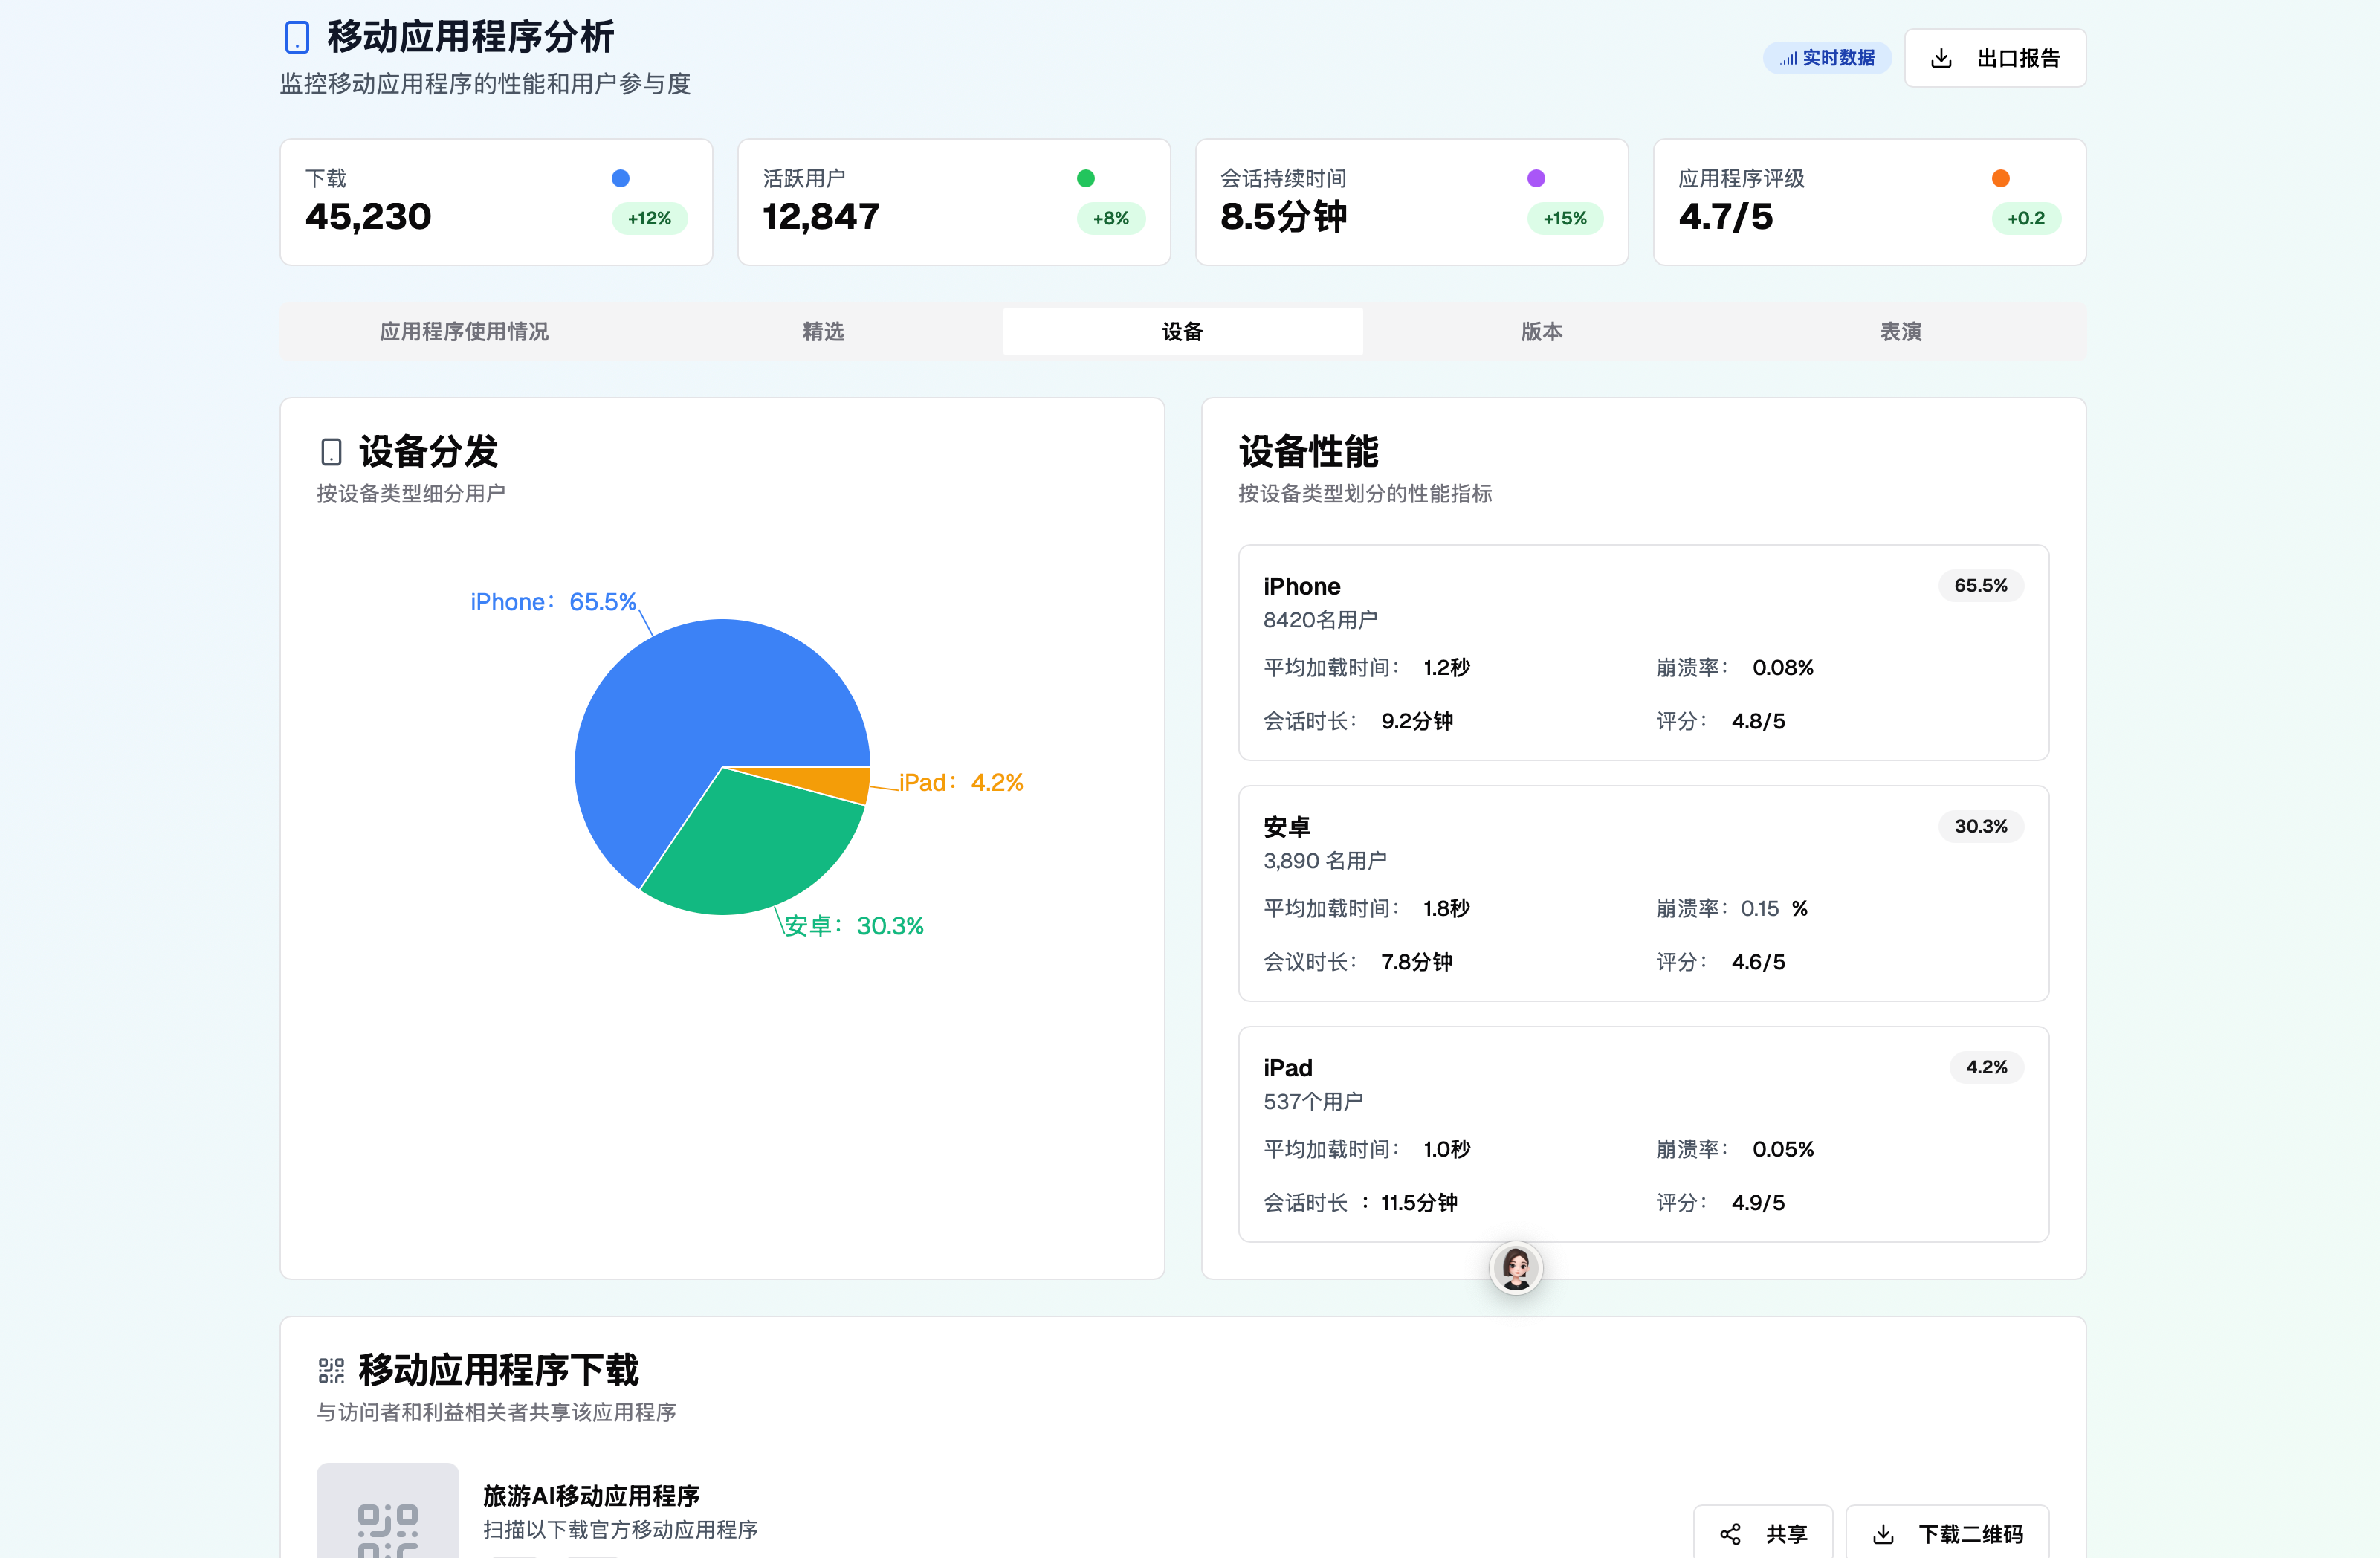This screenshot has height=1558, width=2380.
Task: Click the 65.5% badge on iPhone card
Action: pos(1980,586)
